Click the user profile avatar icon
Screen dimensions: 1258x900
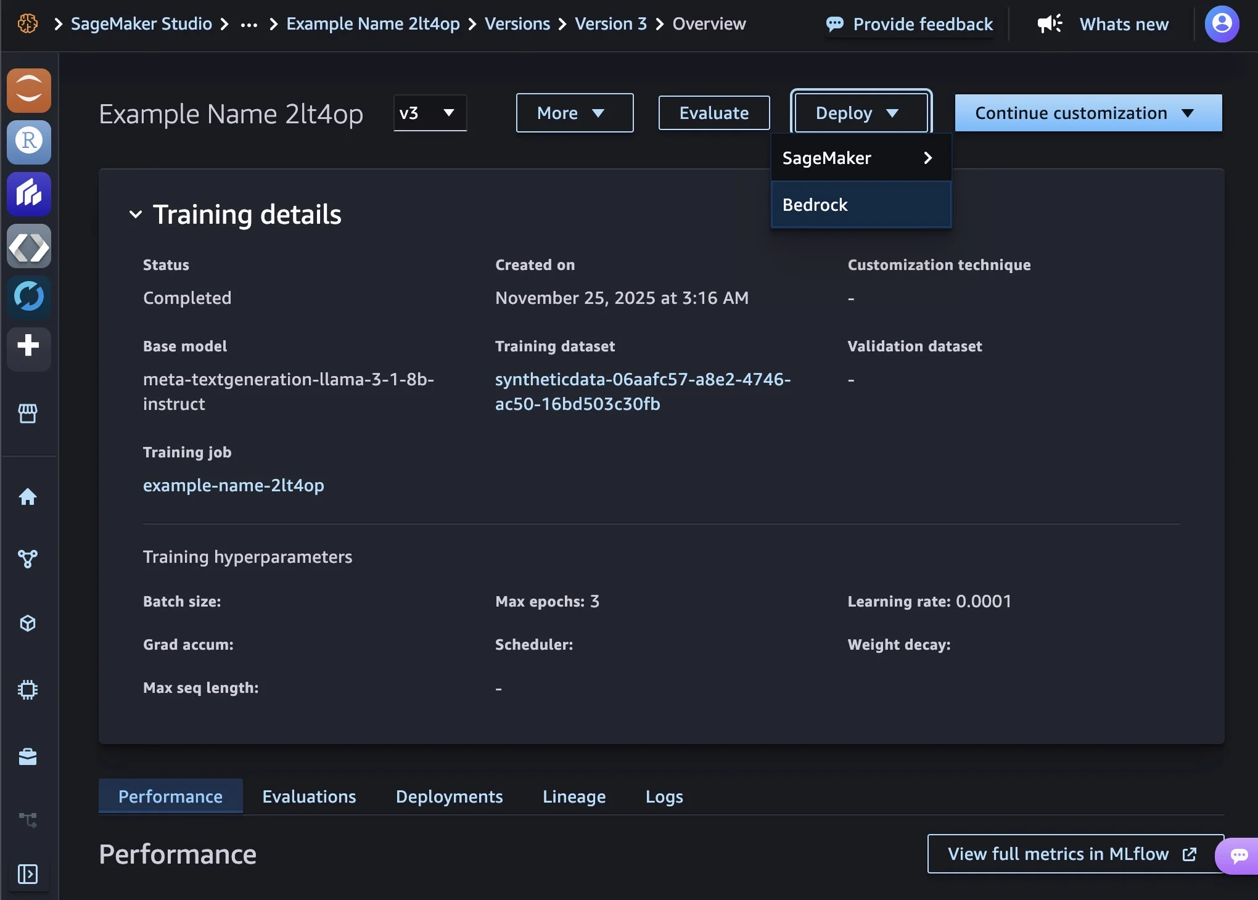click(x=1222, y=24)
